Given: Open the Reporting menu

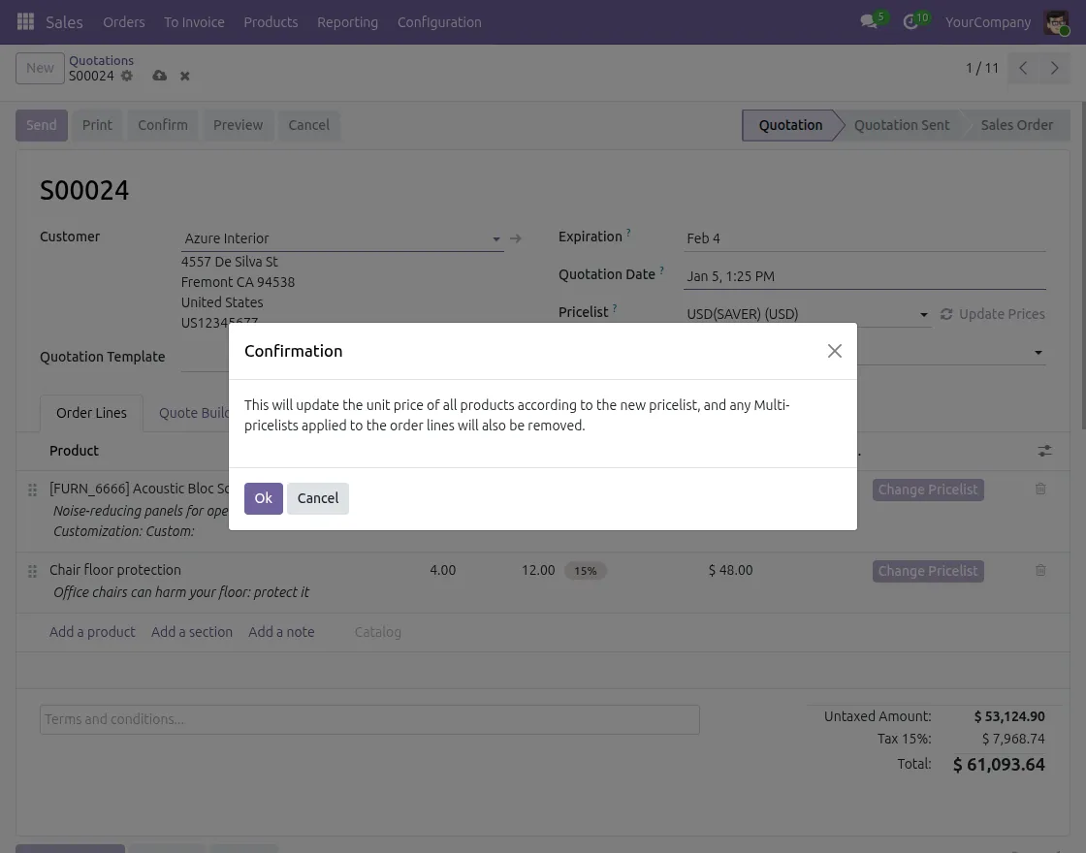Looking at the screenshot, I should tap(348, 22).
